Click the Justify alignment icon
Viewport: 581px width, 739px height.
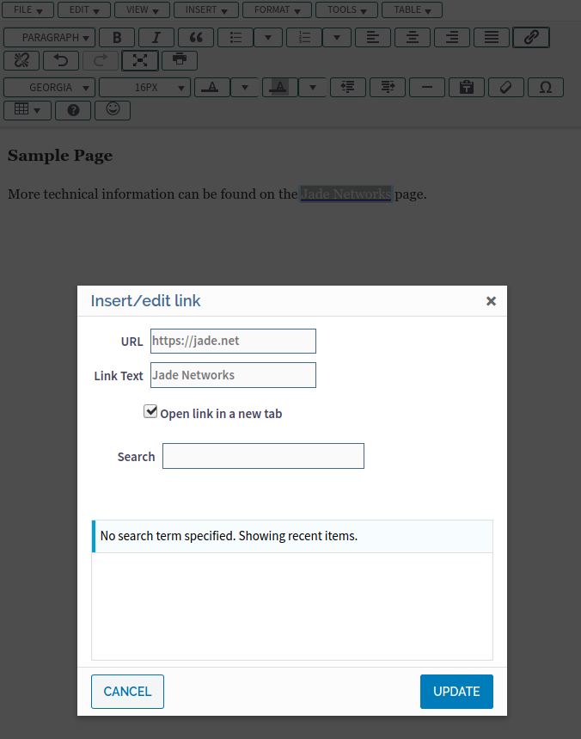point(491,37)
